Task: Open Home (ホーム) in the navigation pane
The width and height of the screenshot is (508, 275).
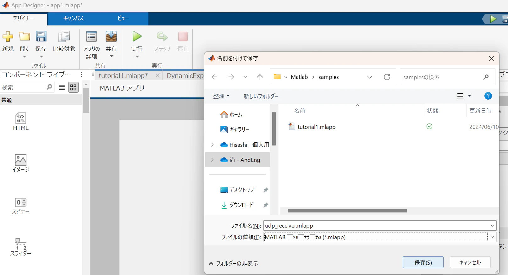Action: [x=231, y=115]
